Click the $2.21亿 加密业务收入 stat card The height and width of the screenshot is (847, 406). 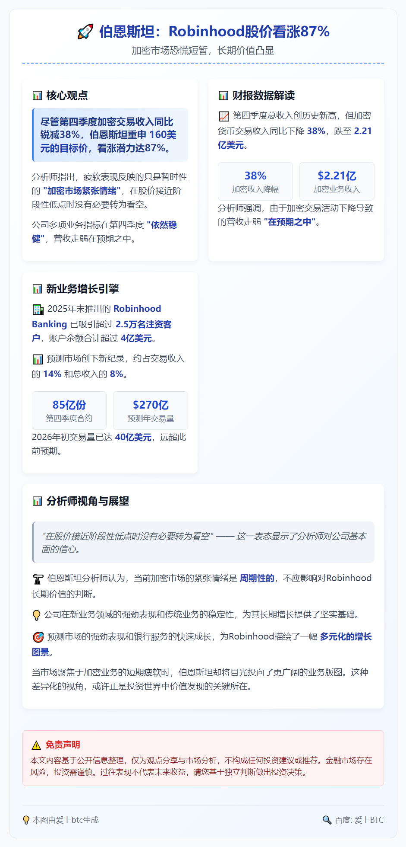coord(337,181)
